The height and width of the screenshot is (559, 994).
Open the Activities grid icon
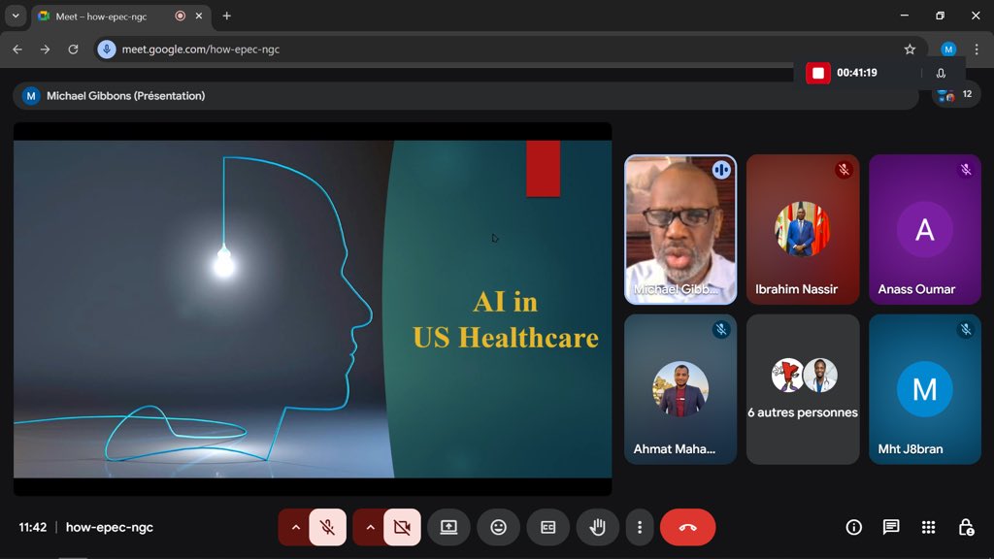[x=928, y=527]
